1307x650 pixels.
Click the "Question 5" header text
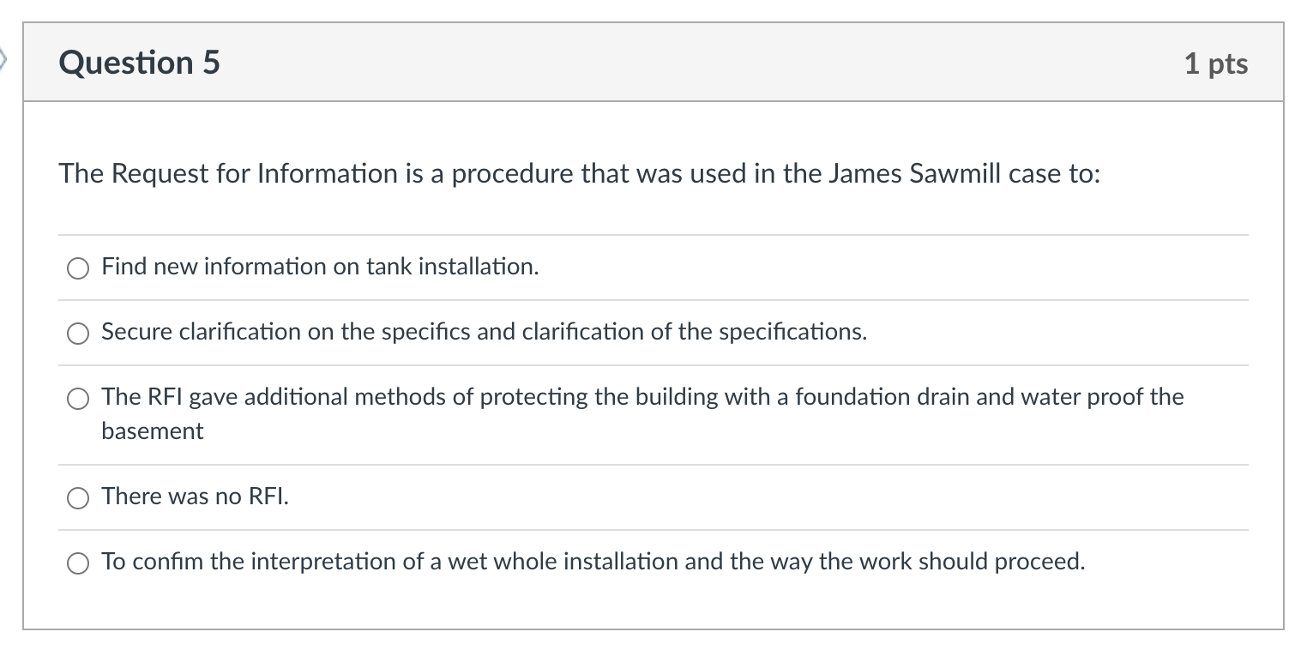[x=138, y=62]
